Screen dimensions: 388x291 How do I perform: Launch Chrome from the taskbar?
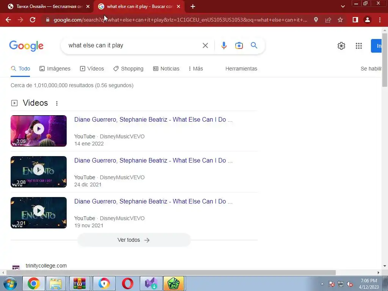34,283
